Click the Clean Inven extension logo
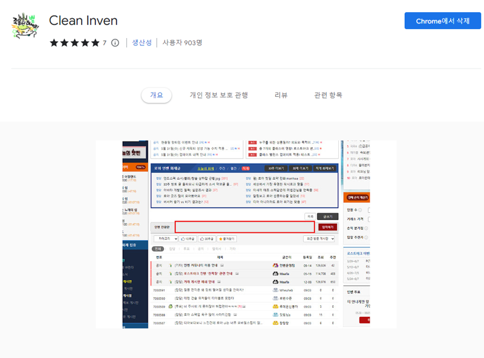The width and height of the screenshot is (484, 358). (x=25, y=25)
